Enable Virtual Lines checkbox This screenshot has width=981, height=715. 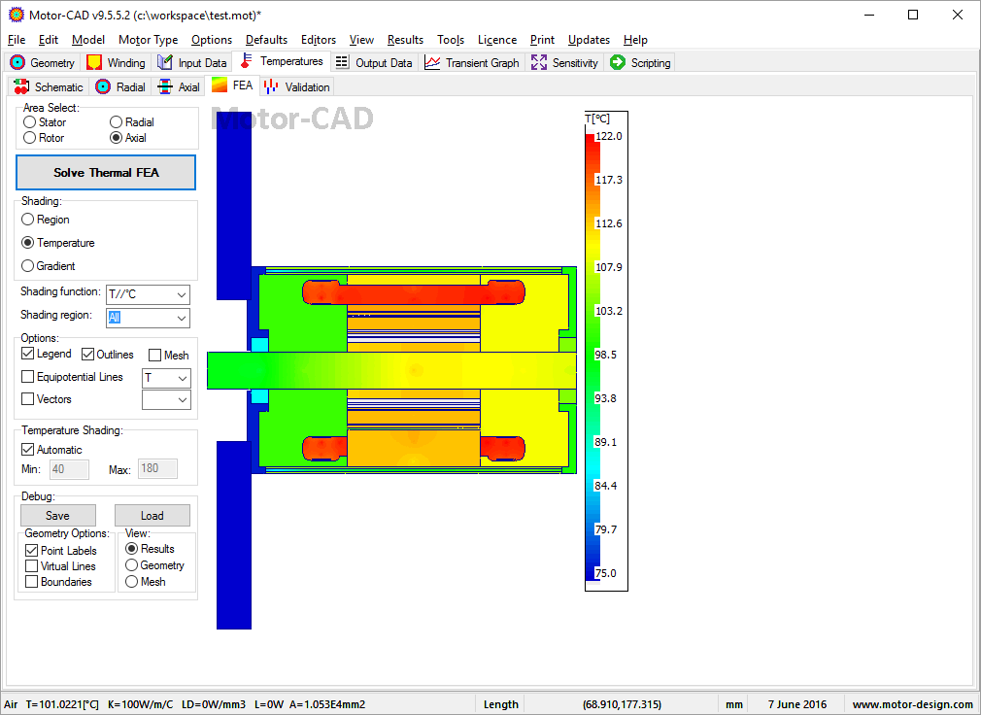pyautogui.click(x=31, y=566)
